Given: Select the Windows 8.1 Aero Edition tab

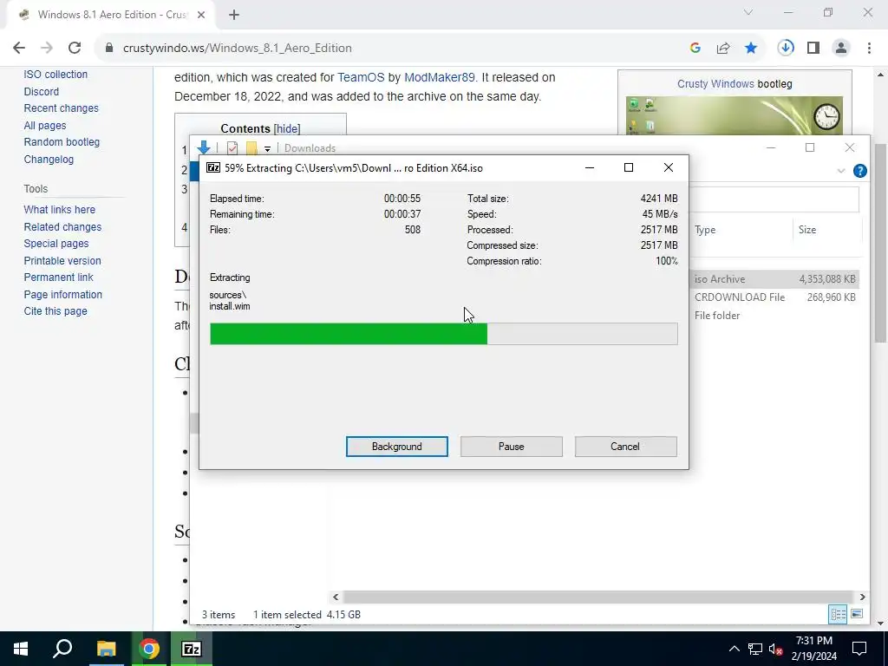Looking at the screenshot, I should (x=111, y=15).
